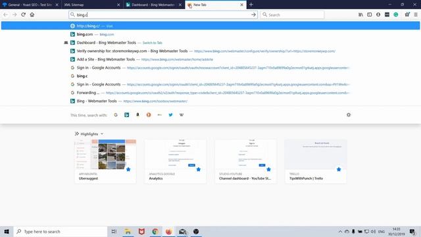The image size is (421, 237).
Task: Open the taskbar clock and date
Action: click(x=396, y=231)
